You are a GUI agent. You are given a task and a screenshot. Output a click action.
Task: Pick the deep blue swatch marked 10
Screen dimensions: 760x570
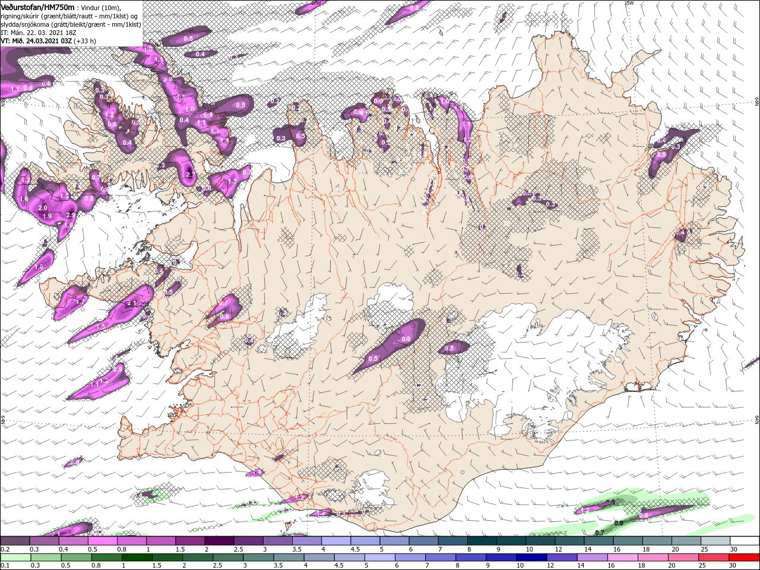click(531, 558)
